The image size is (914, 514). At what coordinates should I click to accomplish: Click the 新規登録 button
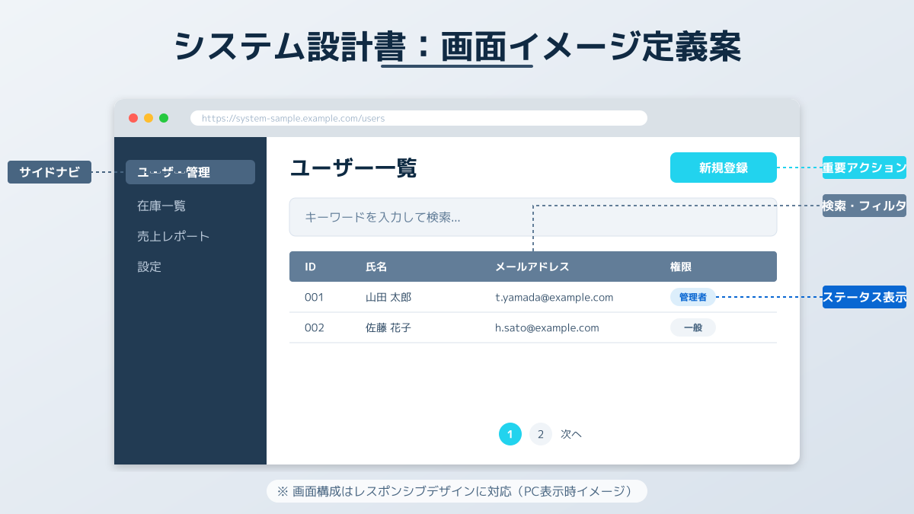723,168
